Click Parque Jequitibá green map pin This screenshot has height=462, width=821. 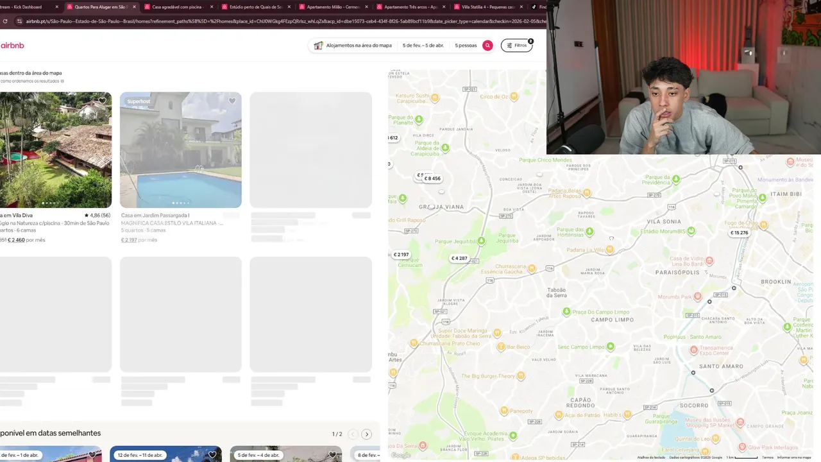coord(481,241)
